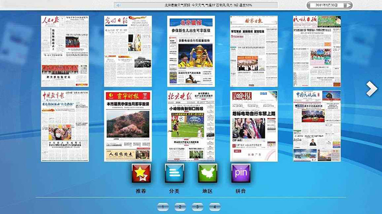Go to page 3
This screenshot has height=214, width=382.
point(197,207)
